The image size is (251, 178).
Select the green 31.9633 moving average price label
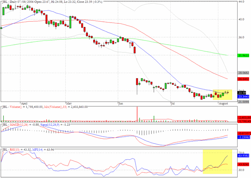tap(243, 56)
